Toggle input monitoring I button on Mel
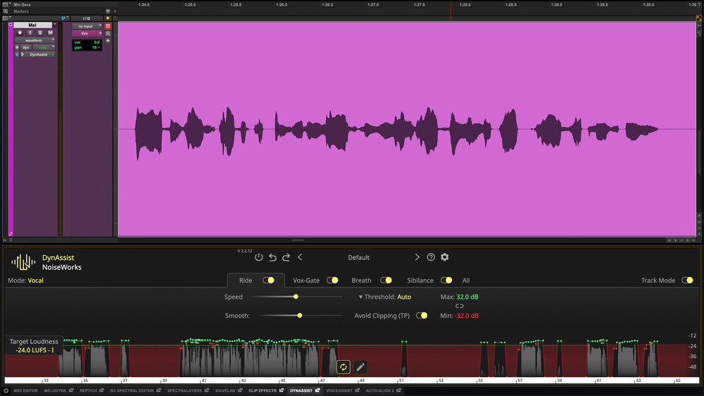Image resolution: width=704 pixels, height=396 pixels. click(x=30, y=33)
